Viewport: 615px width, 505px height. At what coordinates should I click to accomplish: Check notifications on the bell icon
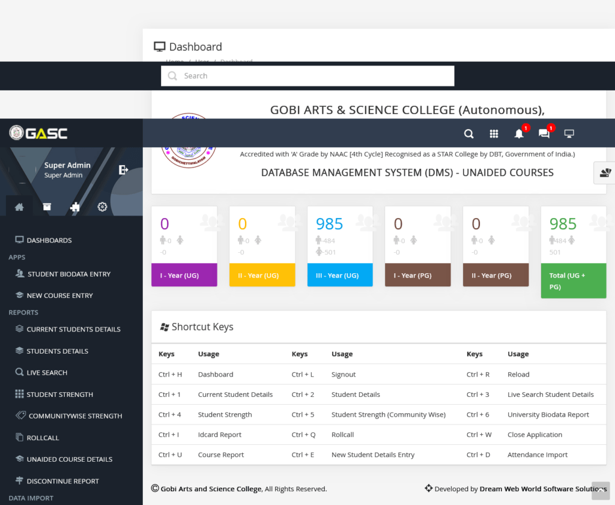(518, 133)
